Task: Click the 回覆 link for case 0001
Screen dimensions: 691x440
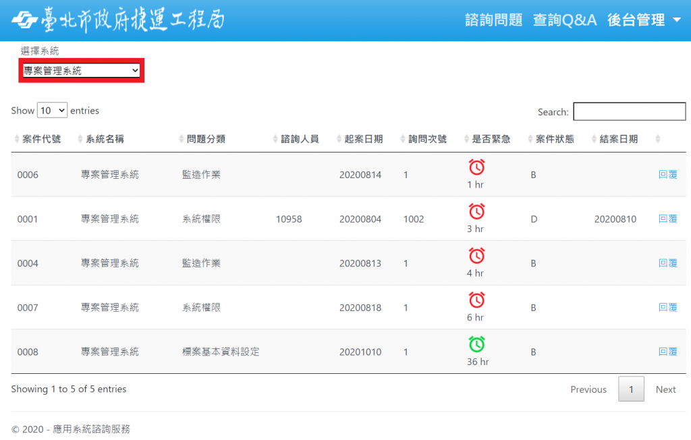Action: 667,219
